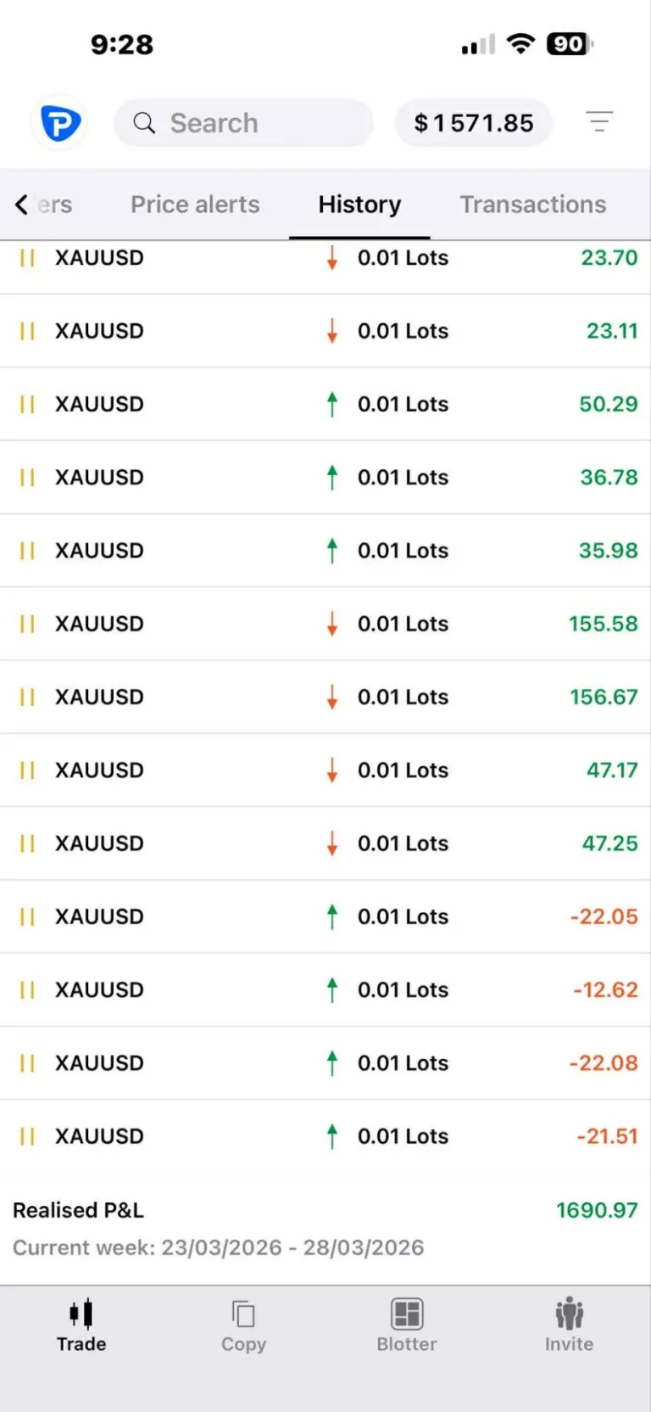Tap the red sell arrow on the 155.58 trade

332,624
